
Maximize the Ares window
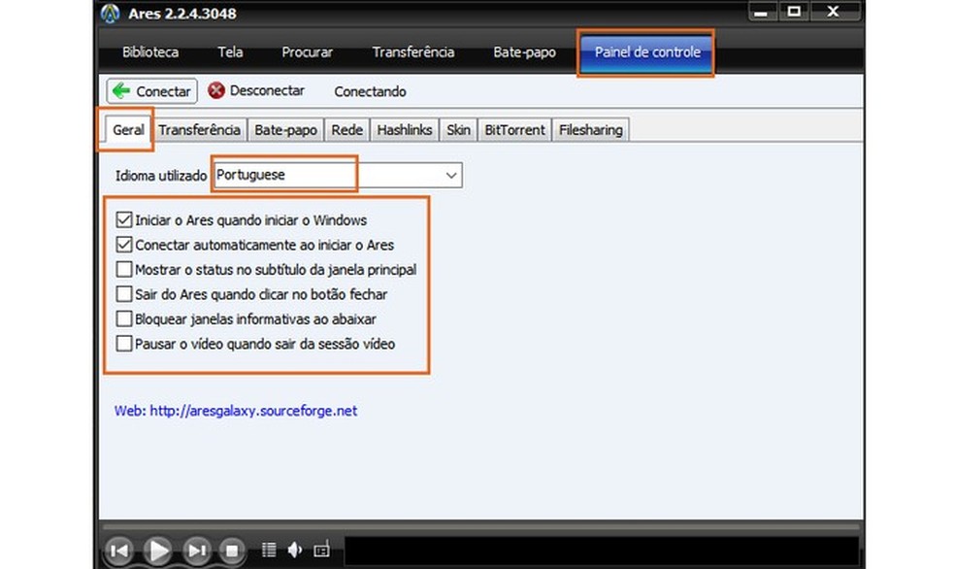click(x=794, y=12)
